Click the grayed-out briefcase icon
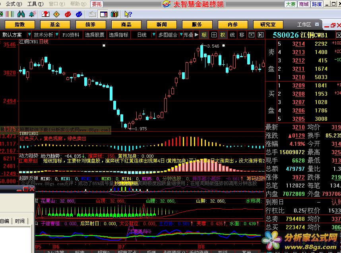341x253 pixels. 93,14
